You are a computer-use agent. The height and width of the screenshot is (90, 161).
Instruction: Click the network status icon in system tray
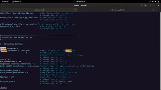coord(150,2)
